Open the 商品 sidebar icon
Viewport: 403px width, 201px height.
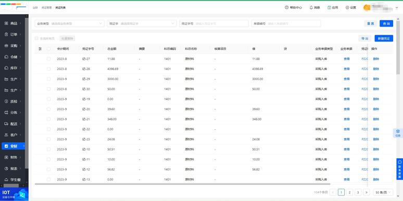coord(6,23)
